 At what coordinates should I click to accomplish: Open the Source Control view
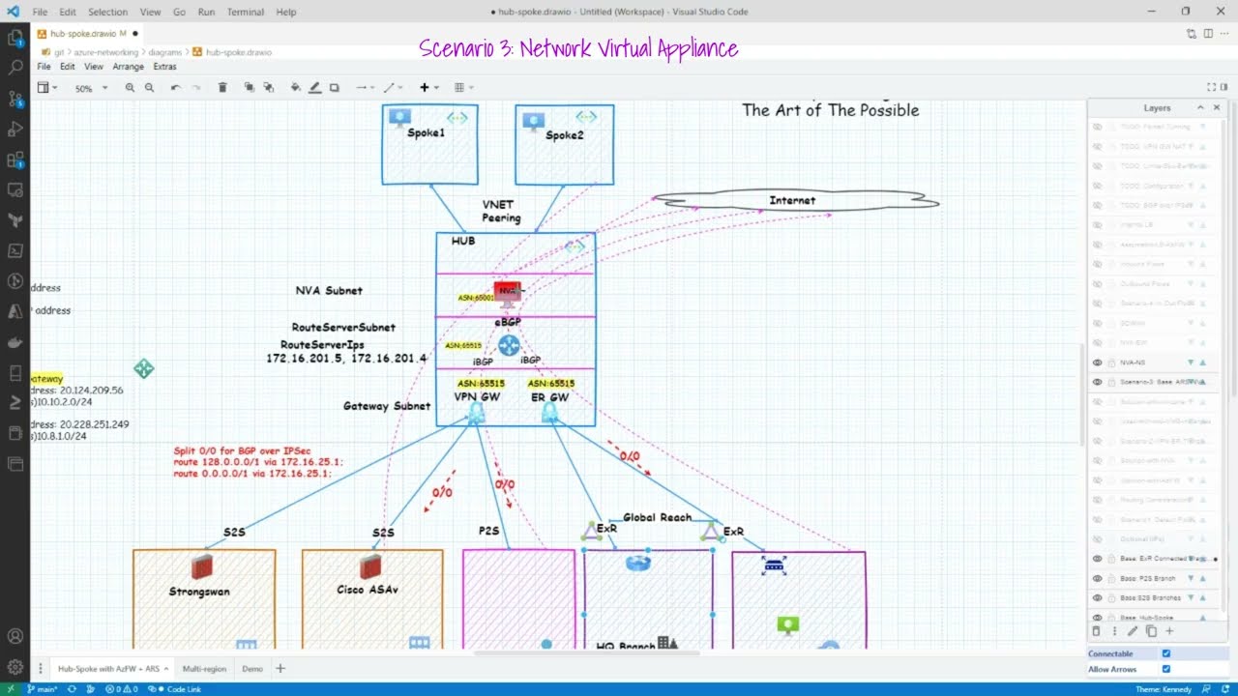[15, 98]
